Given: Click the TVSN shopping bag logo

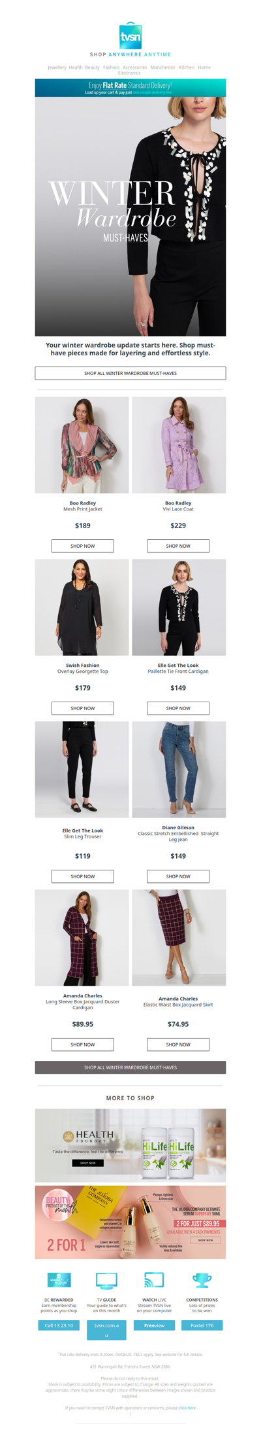Looking at the screenshot, I should [130, 35].
